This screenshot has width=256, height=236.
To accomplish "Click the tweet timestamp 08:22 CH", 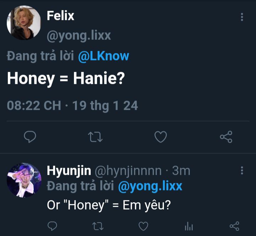I will (34, 106).
